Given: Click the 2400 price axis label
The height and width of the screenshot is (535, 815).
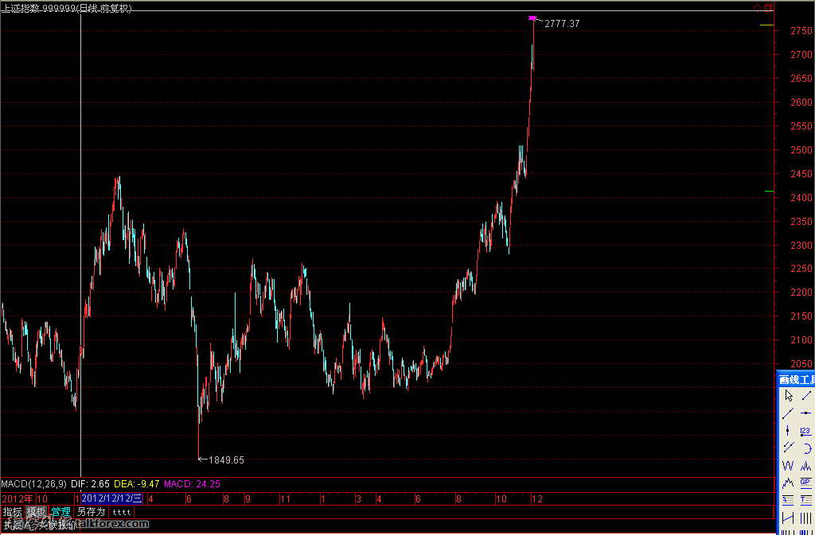Looking at the screenshot, I should click(801, 198).
